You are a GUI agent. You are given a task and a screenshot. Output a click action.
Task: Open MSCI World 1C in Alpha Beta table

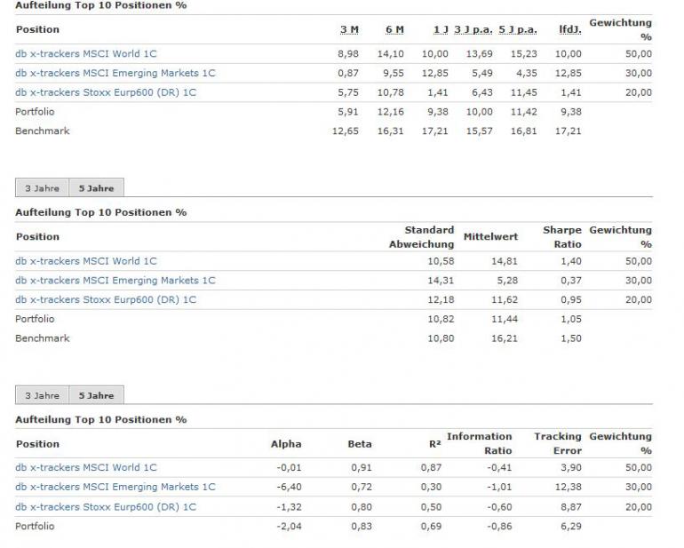click(x=86, y=468)
